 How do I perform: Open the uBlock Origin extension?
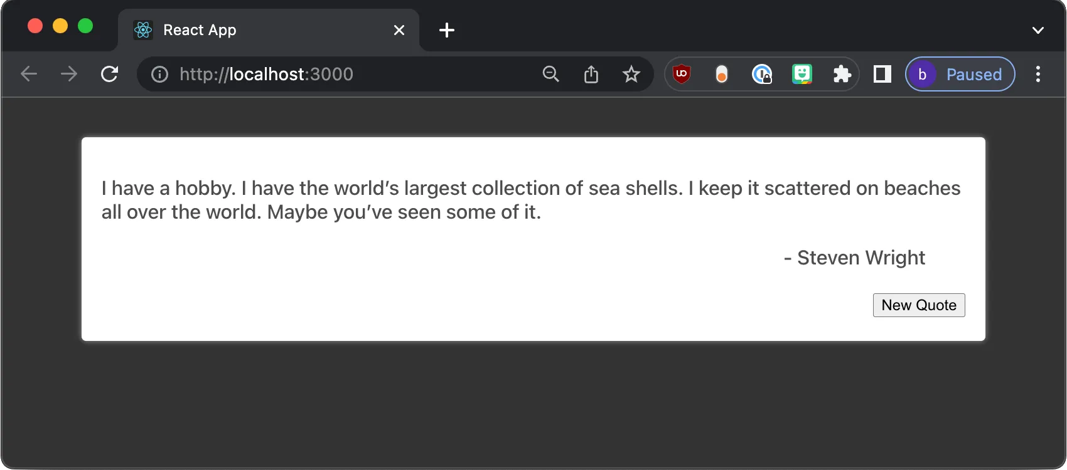[x=682, y=74]
